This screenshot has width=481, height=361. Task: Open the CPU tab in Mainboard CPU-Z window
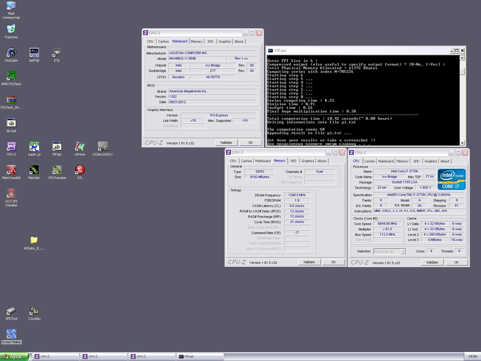tap(150, 42)
